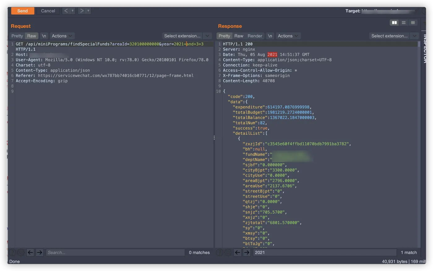Click the pane divider handle dots

point(214,138)
